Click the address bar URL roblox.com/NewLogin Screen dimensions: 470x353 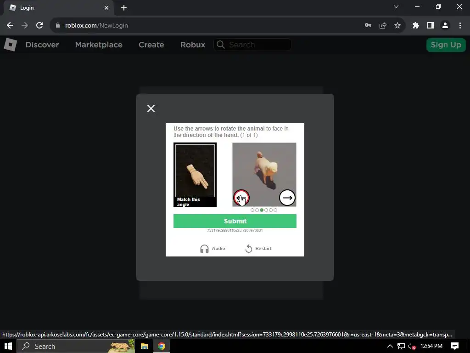[96, 26]
